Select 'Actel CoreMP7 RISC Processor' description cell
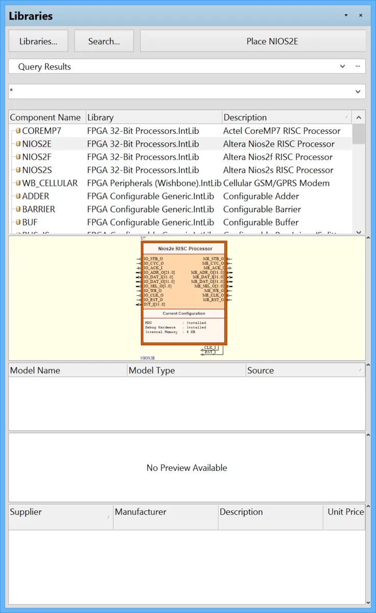This screenshot has height=613, width=376. [x=282, y=131]
